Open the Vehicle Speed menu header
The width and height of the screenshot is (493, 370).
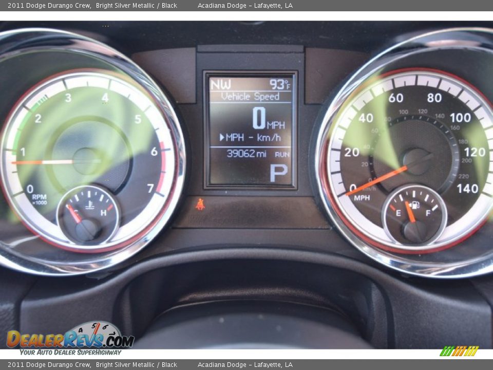[250, 95]
